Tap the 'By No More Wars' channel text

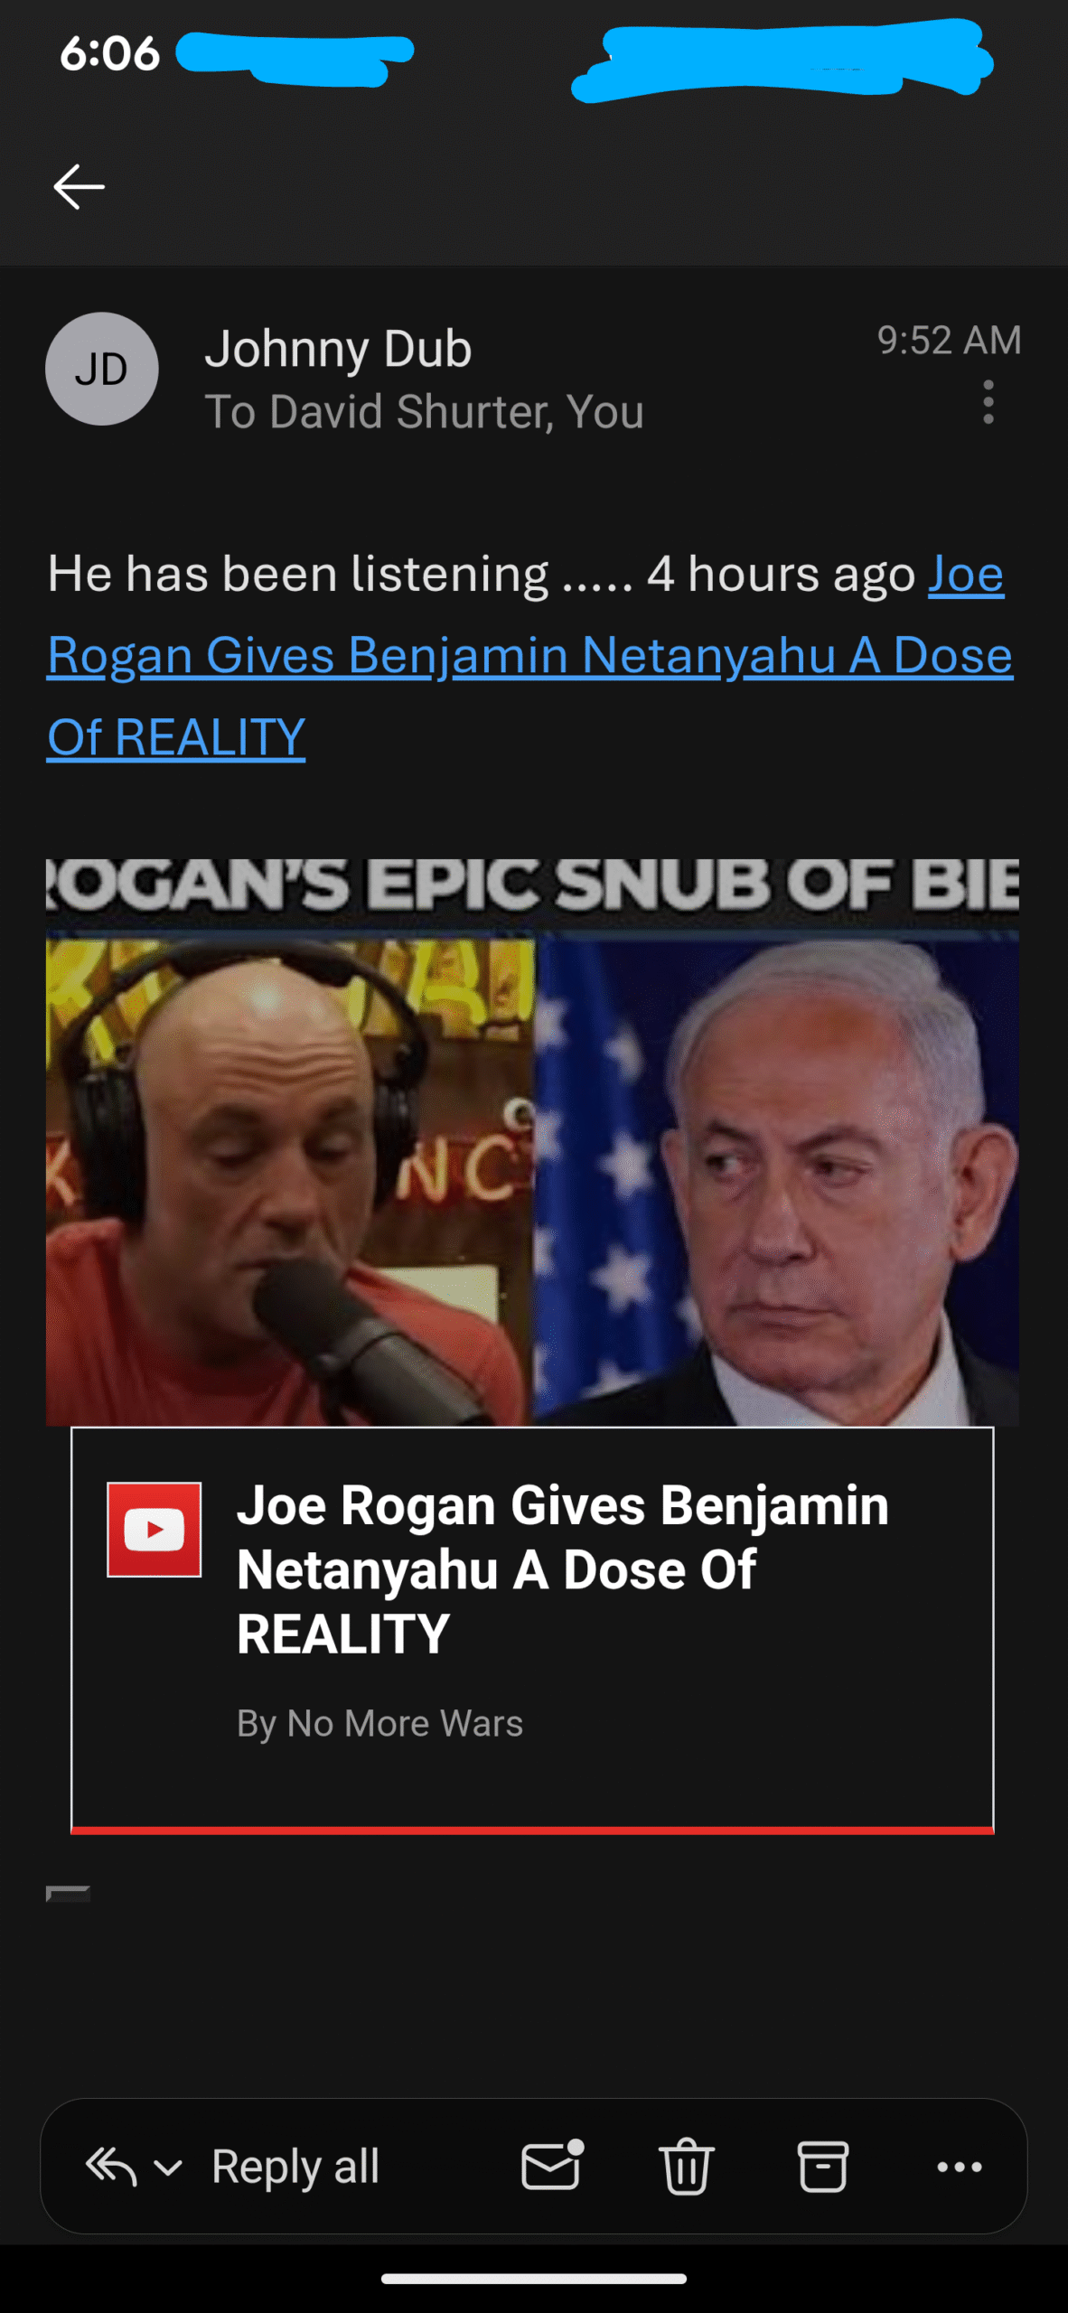click(x=379, y=1723)
